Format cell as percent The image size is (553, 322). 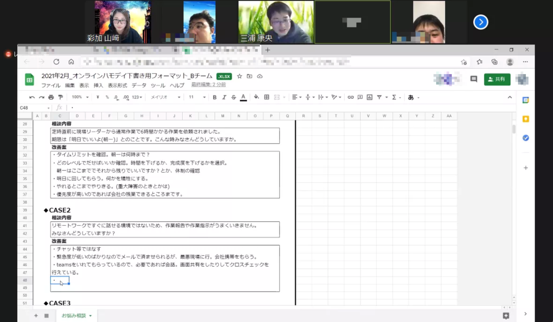(x=107, y=97)
